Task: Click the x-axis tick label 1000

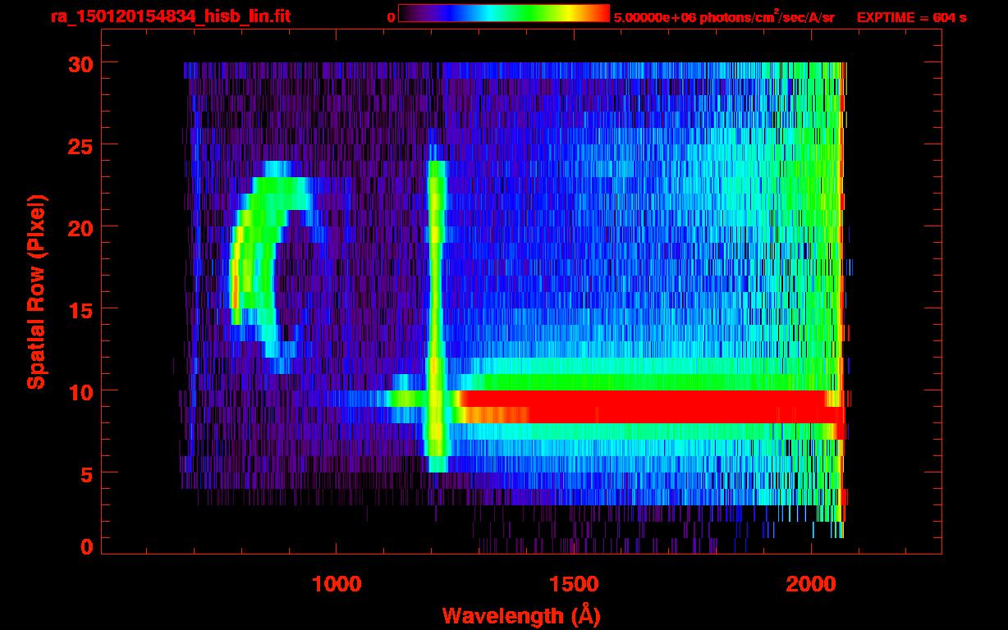Action: [x=337, y=584]
